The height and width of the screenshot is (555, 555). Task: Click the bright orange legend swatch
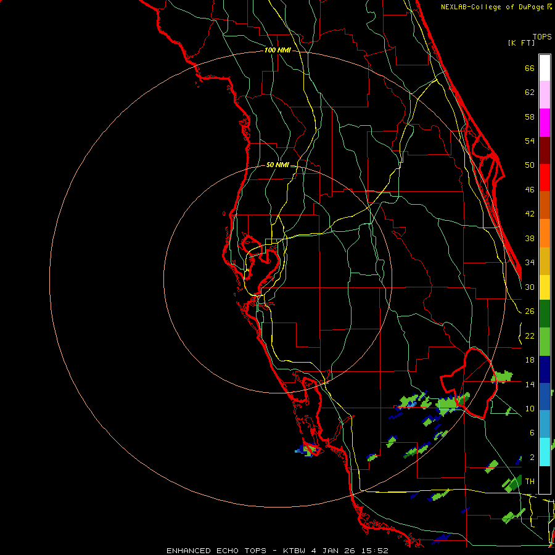tap(545, 233)
